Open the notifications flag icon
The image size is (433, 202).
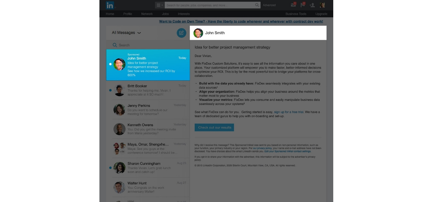pos(302,5)
